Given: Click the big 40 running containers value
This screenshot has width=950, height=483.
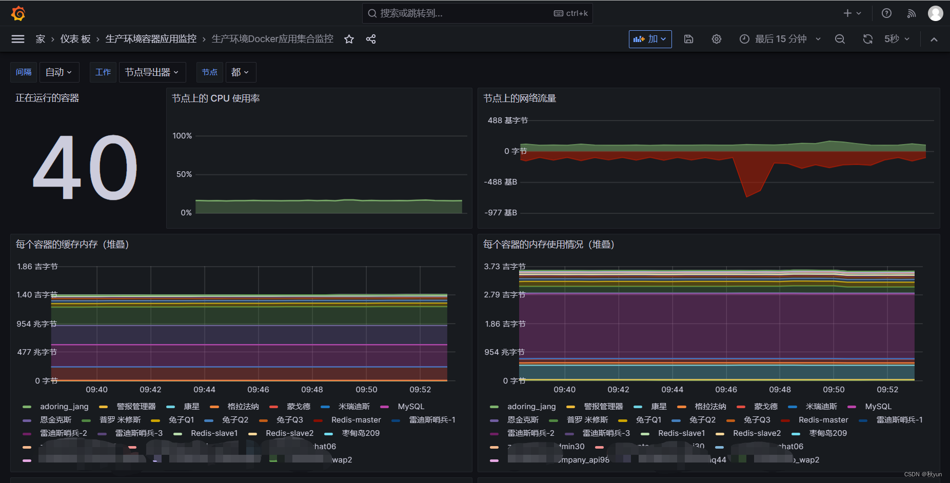Looking at the screenshot, I should point(85,167).
